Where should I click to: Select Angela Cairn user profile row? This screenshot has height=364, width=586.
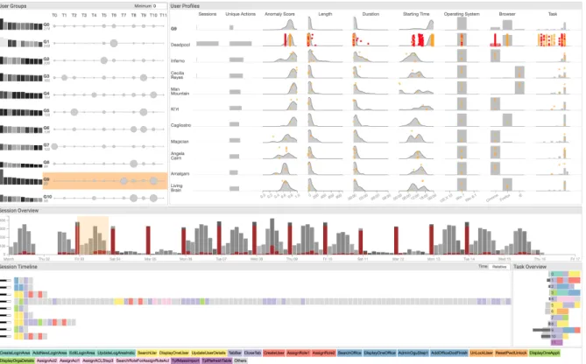(371, 153)
